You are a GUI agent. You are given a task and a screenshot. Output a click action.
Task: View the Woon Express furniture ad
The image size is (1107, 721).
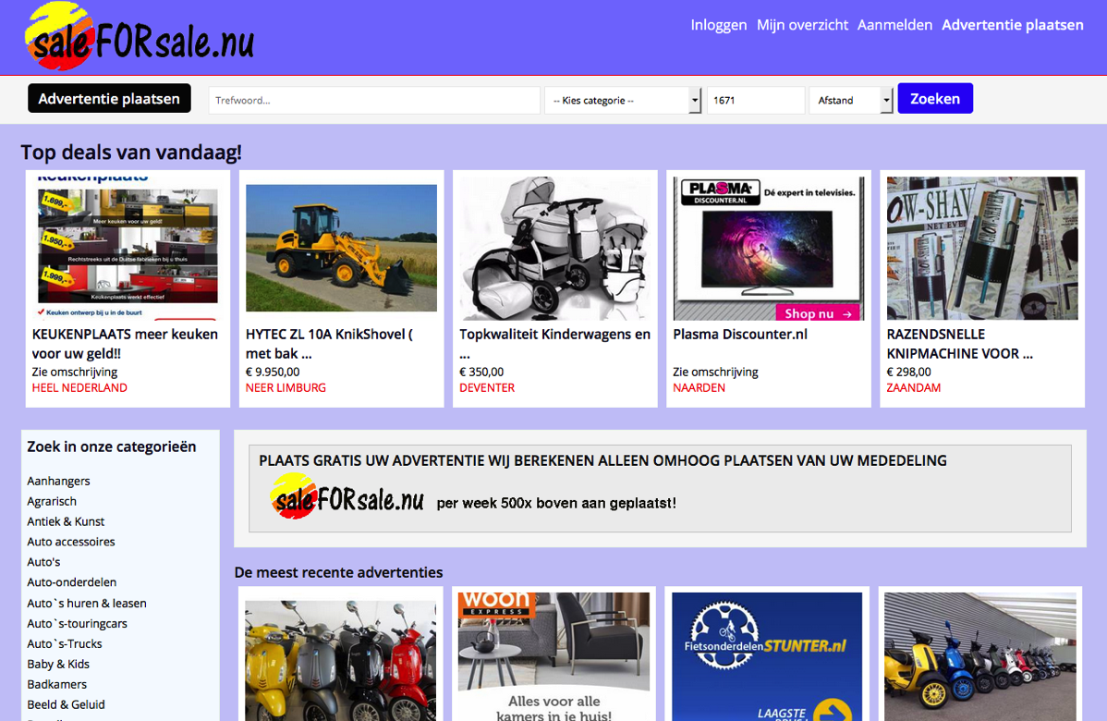click(x=553, y=656)
